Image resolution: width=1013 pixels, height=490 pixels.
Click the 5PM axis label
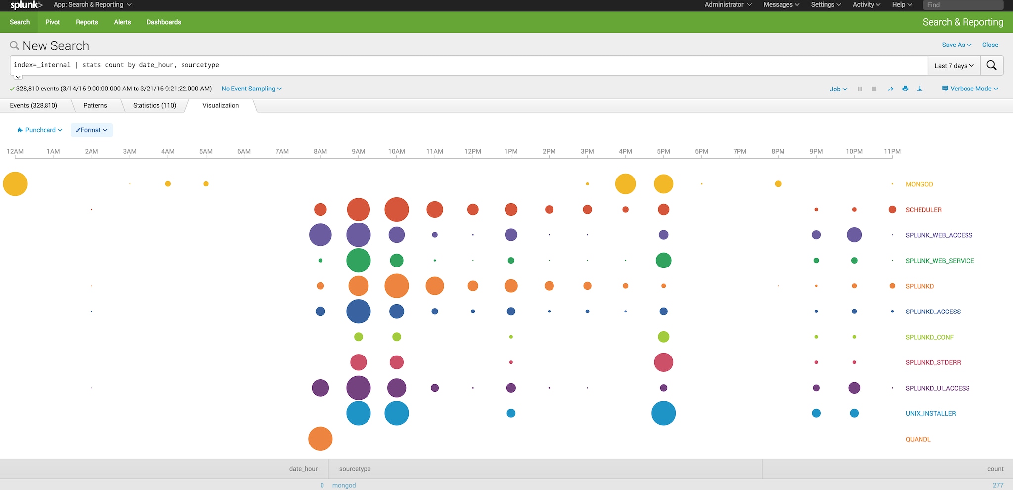coord(664,151)
